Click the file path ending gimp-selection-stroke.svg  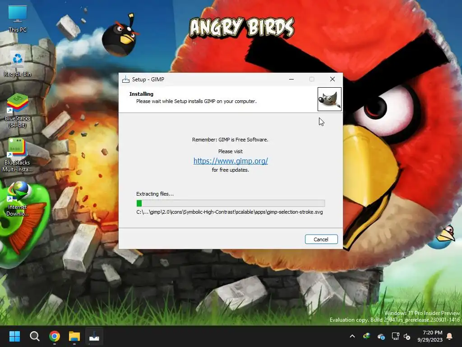230,212
